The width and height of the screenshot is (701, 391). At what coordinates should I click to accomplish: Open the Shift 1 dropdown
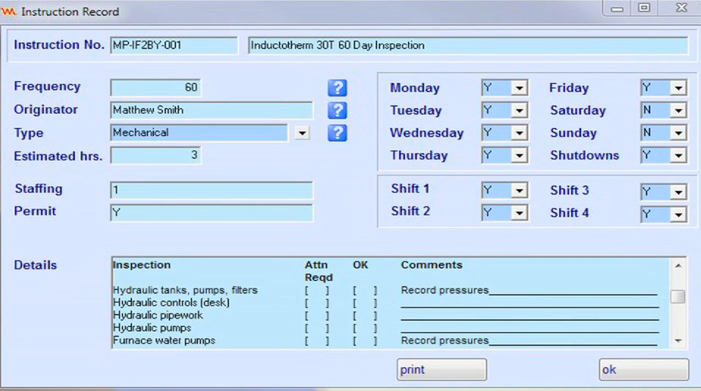[x=519, y=191]
